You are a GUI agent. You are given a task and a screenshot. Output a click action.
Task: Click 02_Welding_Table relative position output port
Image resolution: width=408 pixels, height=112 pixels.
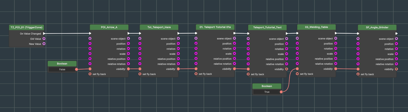click(336, 59)
